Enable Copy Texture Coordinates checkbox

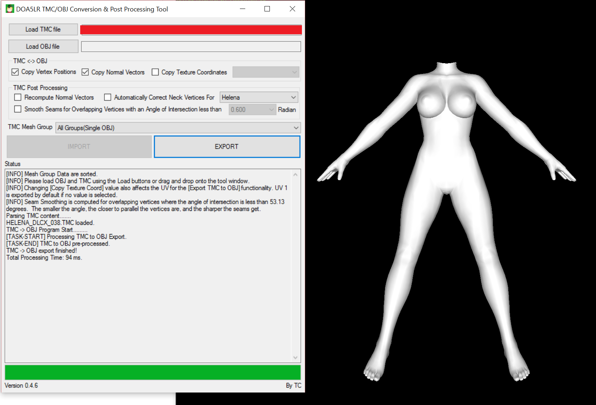tap(155, 72)
